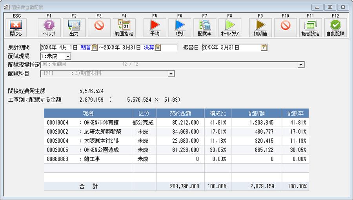The width and height of the screenshot is (353, 200).
Task: Click contract amount 61,236,000 cell
Action: click(x=180, y=150)
